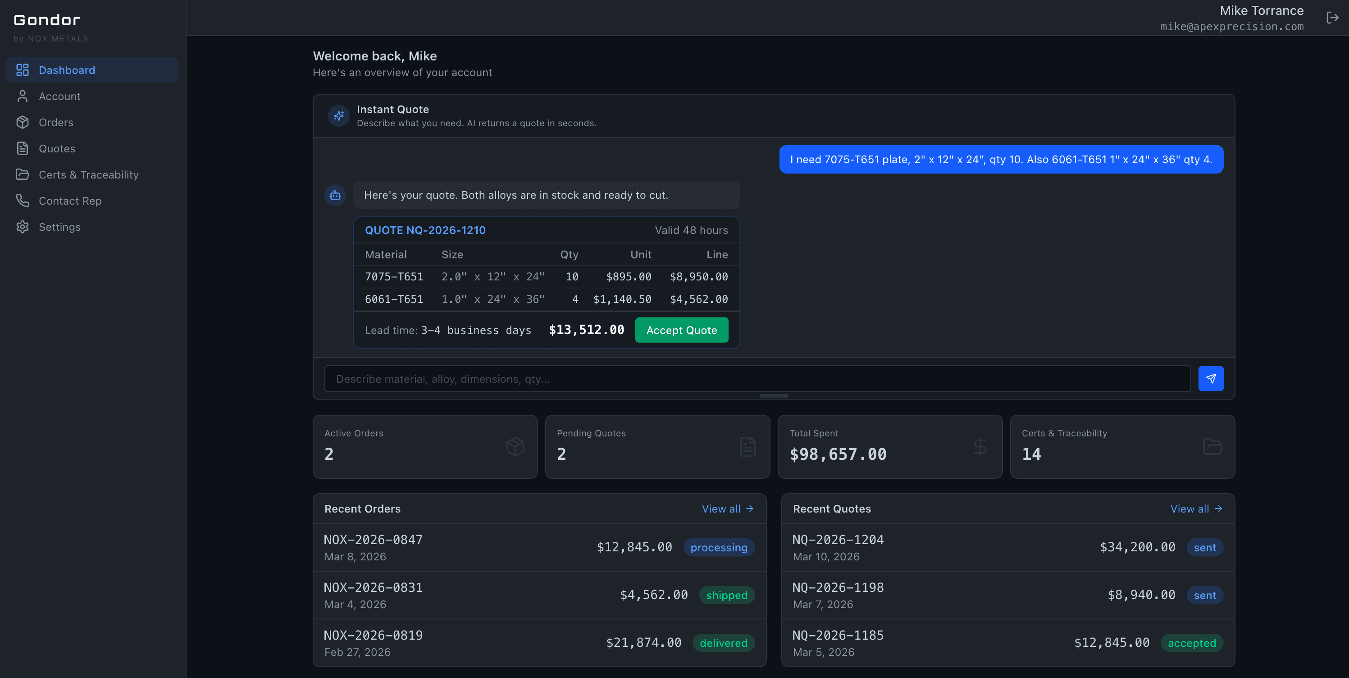Click the AI bot avatar next to the quote
The width and height of the screenshot is (1349, 678).
click(x=335, y=195)
